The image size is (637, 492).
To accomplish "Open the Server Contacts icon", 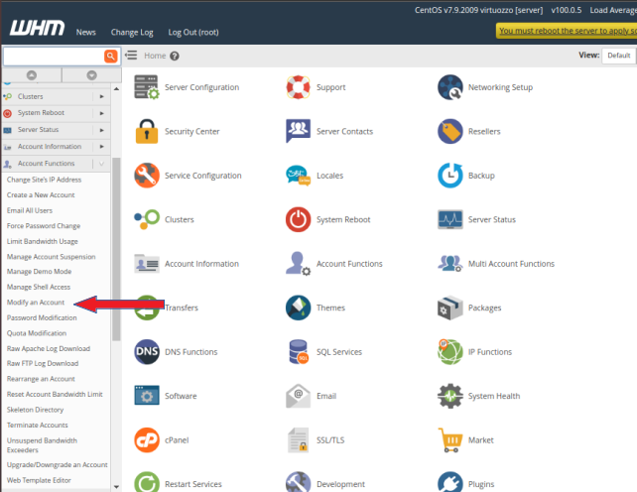I will [x=299, y=131].
